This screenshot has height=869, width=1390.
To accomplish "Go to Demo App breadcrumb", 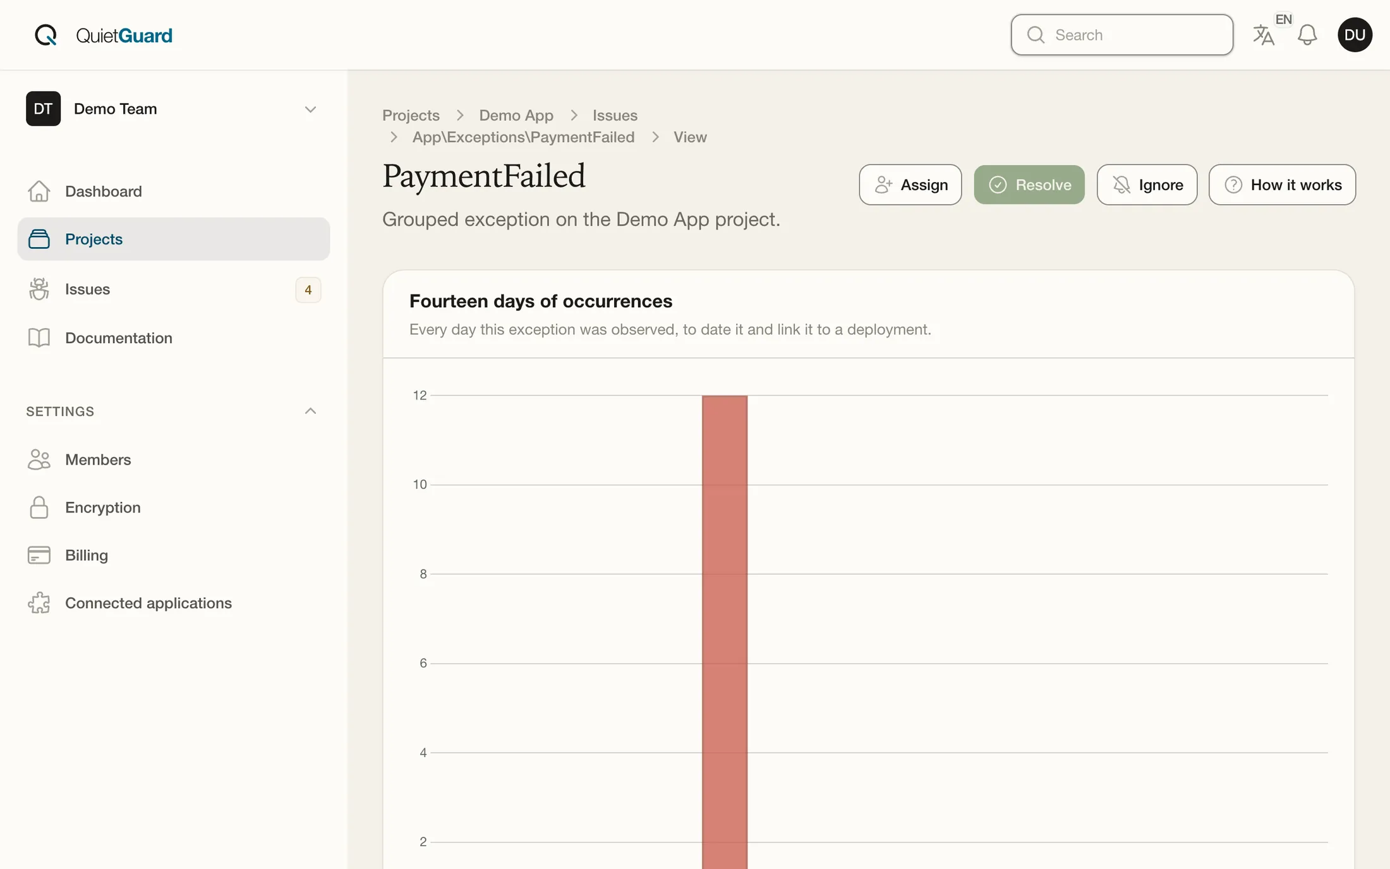I will pos(516,115).
